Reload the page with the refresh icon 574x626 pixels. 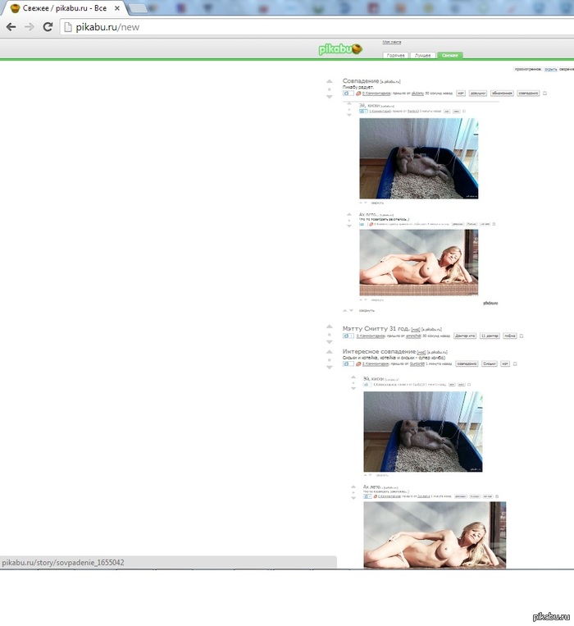pyautogui.click(x=48, y=27)
